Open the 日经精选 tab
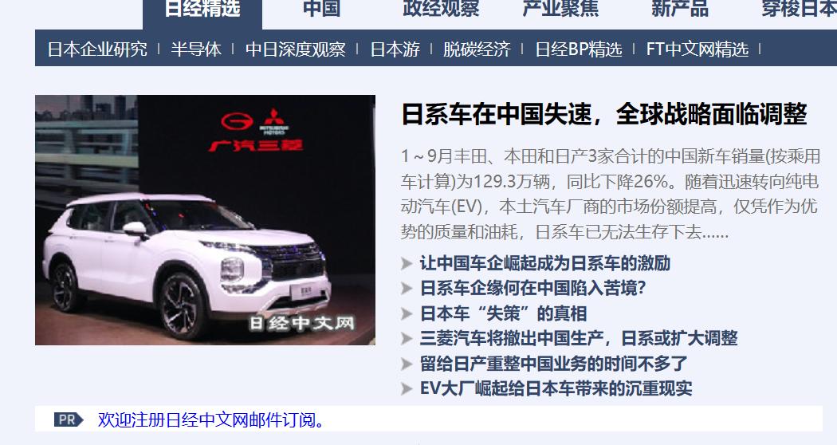Image resolution: width=837 pixels, height=445 pixels. tap(202, 10)
